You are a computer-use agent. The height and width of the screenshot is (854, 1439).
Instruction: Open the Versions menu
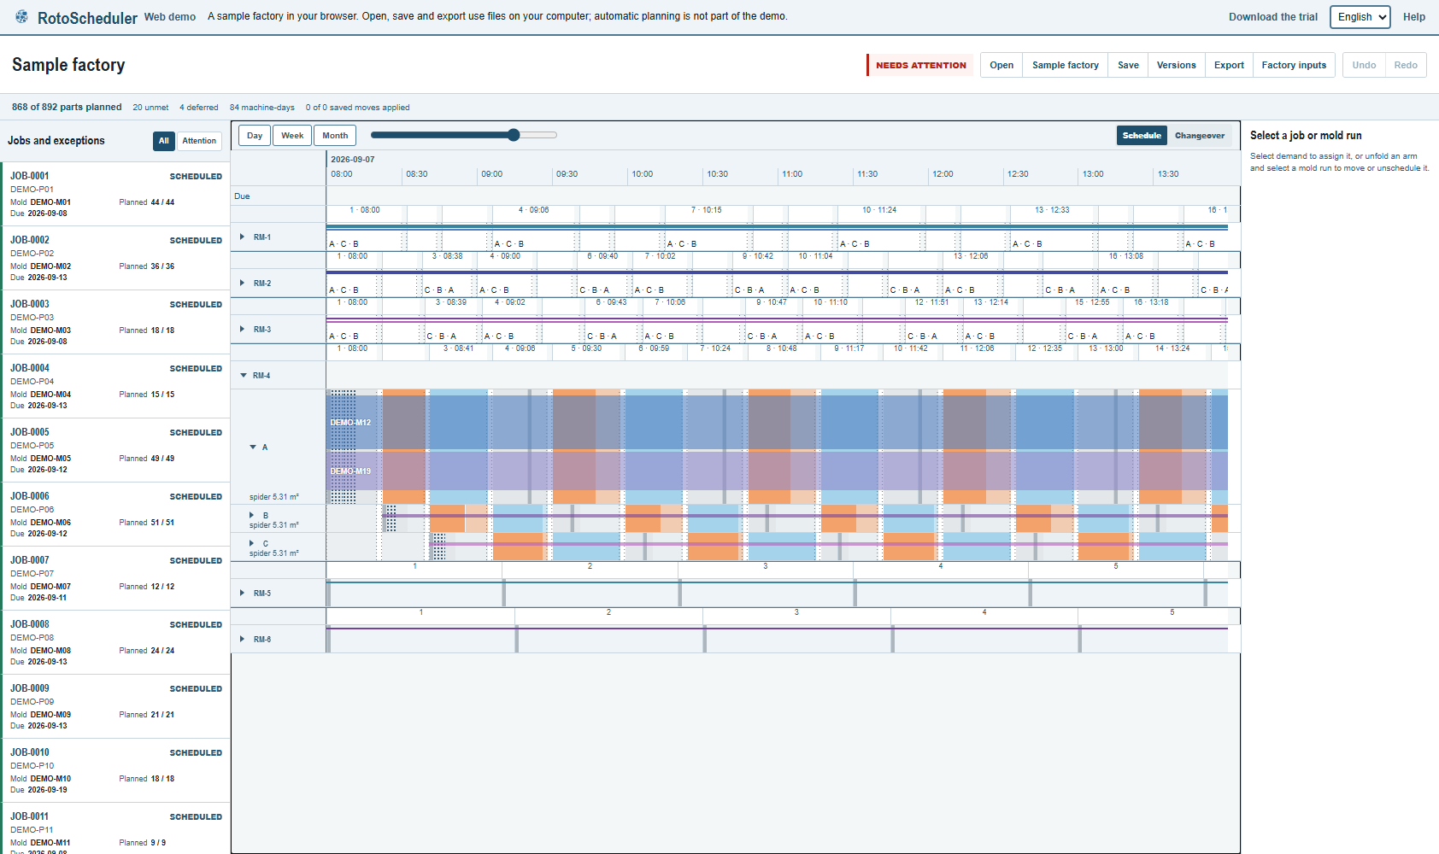1177,65
